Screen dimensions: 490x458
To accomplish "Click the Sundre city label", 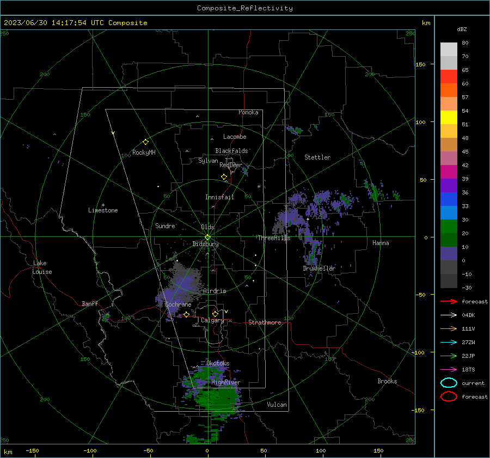I will pos(165,225).
